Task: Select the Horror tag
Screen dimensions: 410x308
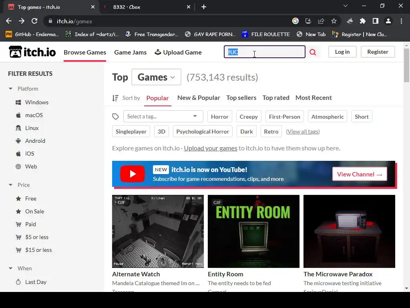Action: [220, 117]
